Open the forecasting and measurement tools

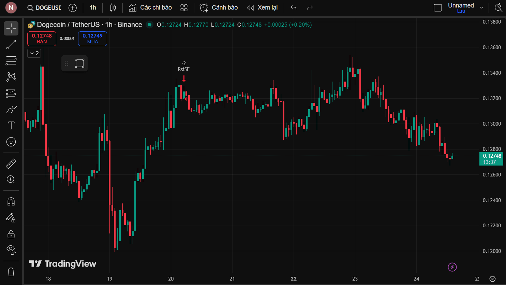[x=11, y=93]
